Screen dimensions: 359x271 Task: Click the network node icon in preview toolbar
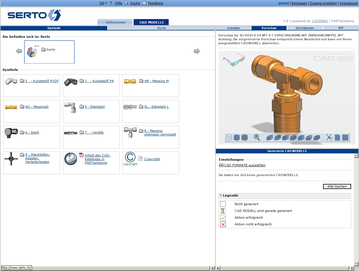[329, 137]
